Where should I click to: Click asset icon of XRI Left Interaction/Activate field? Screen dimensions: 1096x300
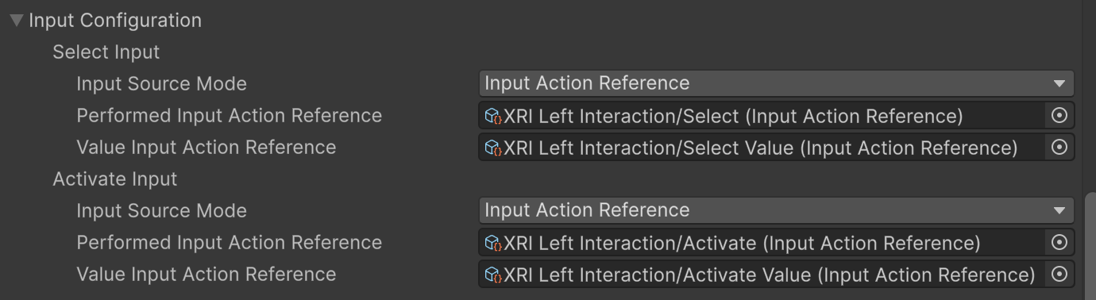[x=493, y=243]
